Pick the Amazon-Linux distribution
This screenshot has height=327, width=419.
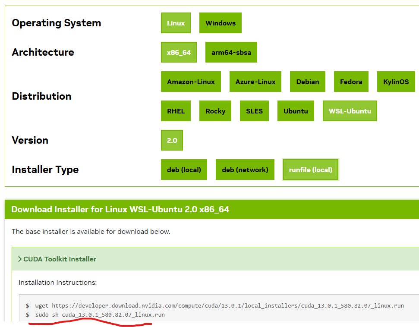[191, 82]
